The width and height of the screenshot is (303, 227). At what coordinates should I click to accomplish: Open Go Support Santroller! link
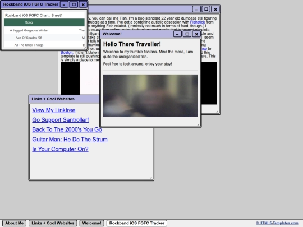click(61, 120)
